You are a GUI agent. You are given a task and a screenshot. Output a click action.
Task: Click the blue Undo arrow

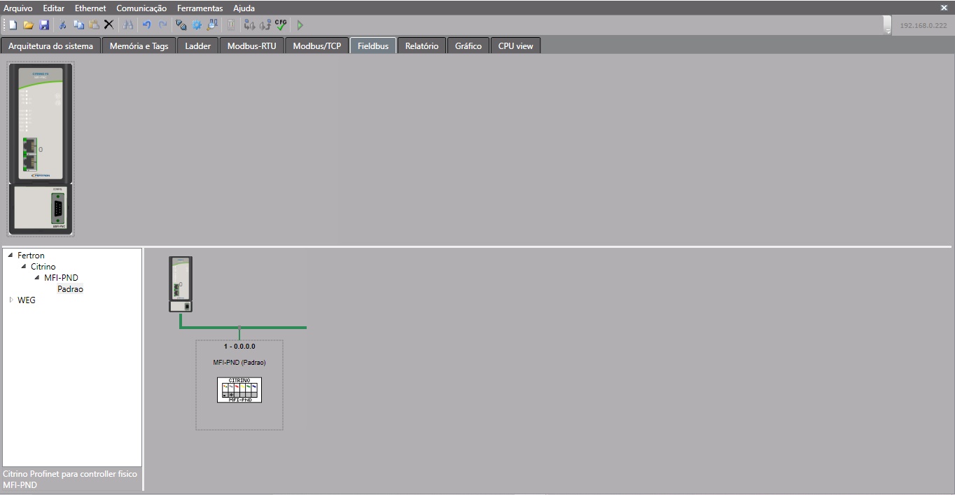point(146,25)
